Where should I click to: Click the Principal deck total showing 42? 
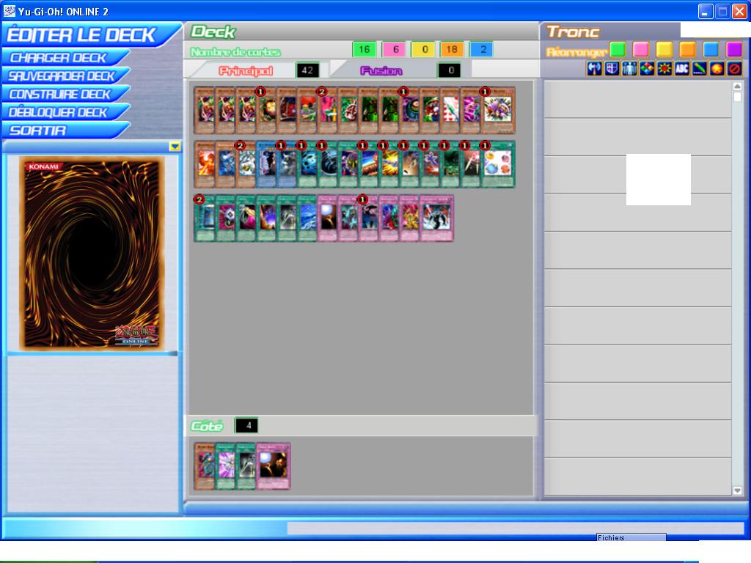[x=307, y=70]
